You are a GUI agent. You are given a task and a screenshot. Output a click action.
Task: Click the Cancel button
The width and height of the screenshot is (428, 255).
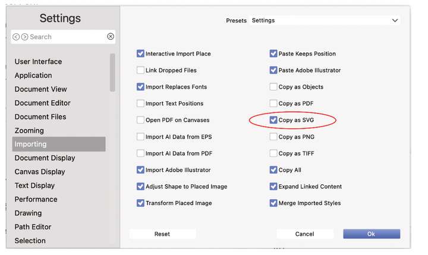coord(304,234)
